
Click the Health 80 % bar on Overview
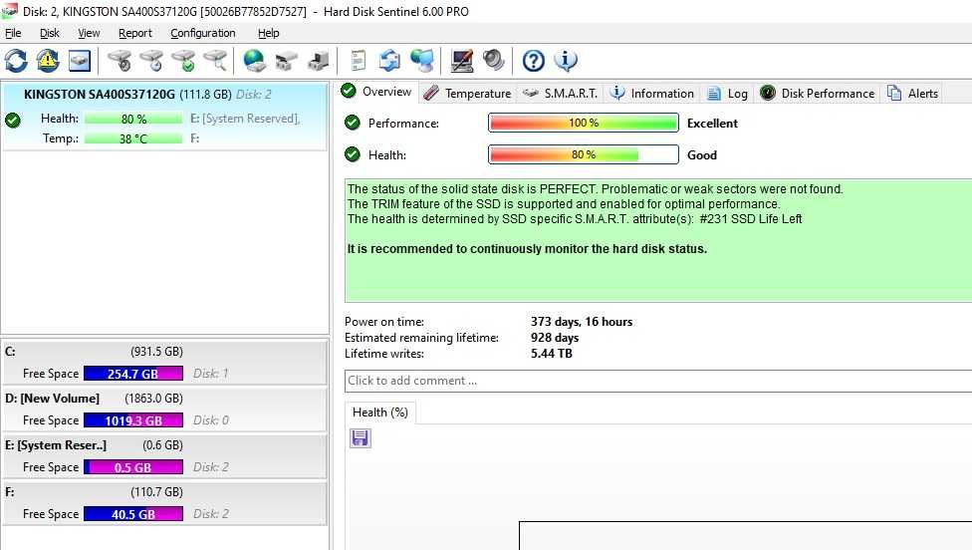click(x=584, y=154)
